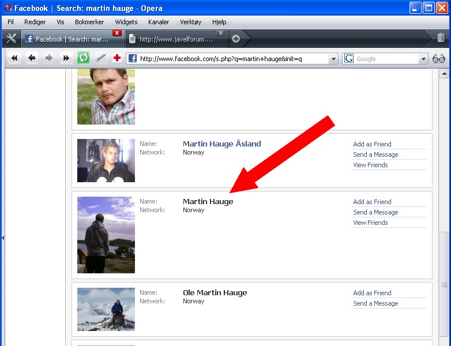
Task: Add a new tab with plus button
Action: 235,39
